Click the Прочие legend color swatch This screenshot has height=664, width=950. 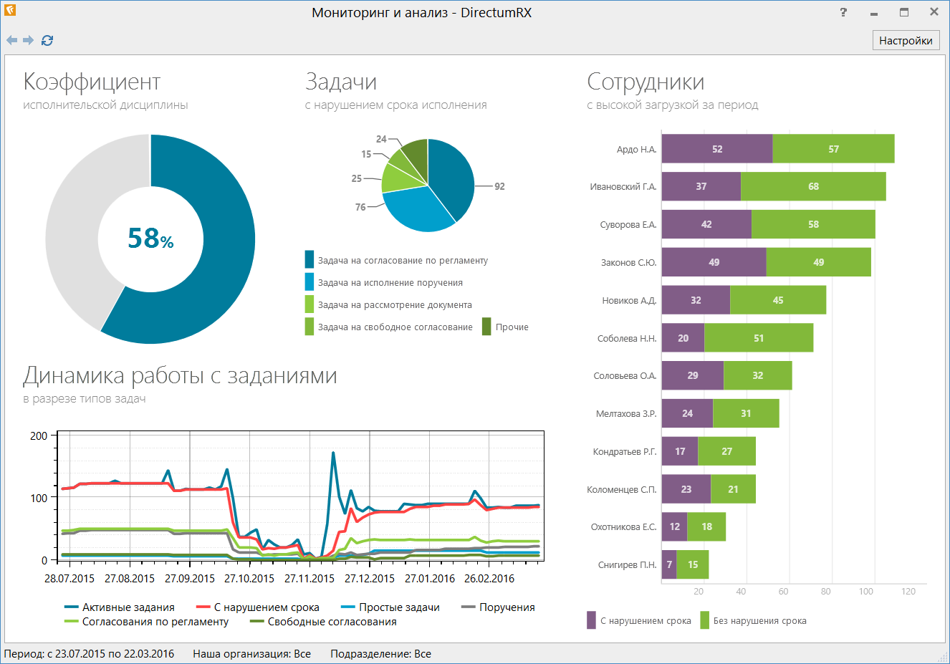tap(487, 327)
